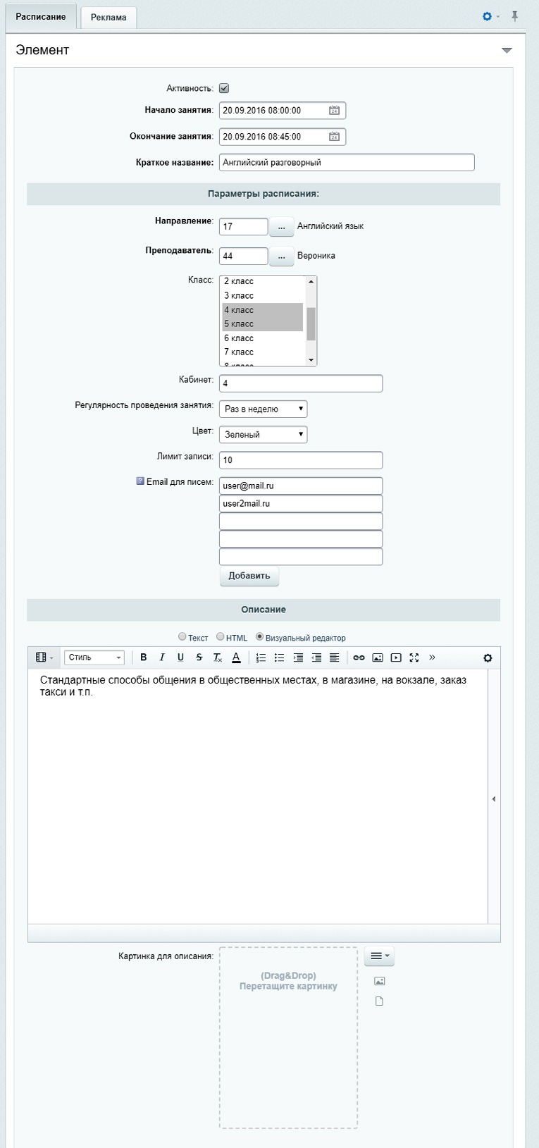The image size is (539, 1148).
Task: Open the Цвет dropdown showing Зеленый
Action: click(x=264, y=435)
